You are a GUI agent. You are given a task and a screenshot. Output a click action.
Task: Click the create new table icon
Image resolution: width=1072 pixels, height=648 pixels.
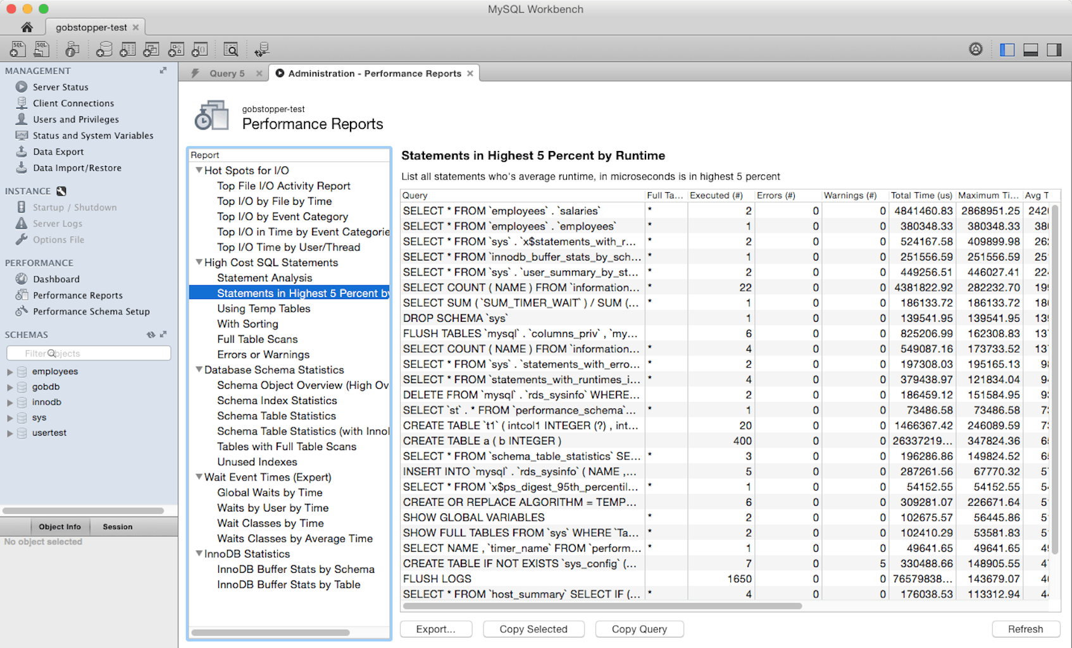coord(127,49)
